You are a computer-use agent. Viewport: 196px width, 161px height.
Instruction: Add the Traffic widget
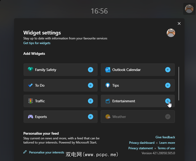[91, 101]
